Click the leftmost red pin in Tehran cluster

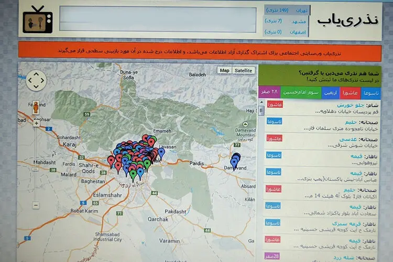coord(111,162)
